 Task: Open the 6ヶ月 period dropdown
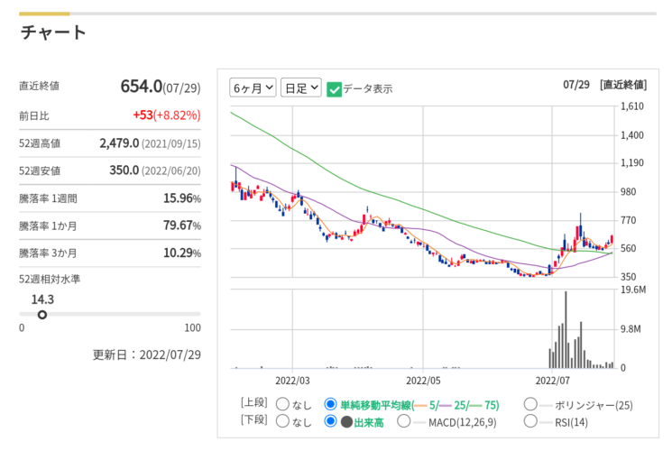pyautogui.click(x=253, y=87)
